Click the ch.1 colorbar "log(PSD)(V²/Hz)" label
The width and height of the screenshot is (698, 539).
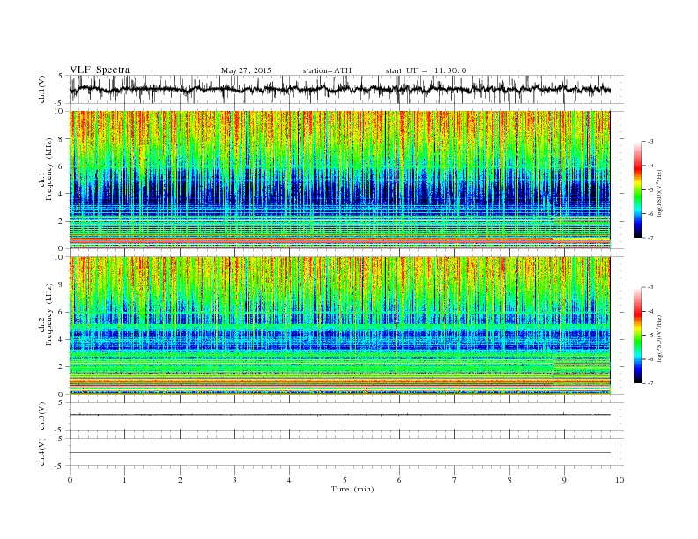pos(660,192)
